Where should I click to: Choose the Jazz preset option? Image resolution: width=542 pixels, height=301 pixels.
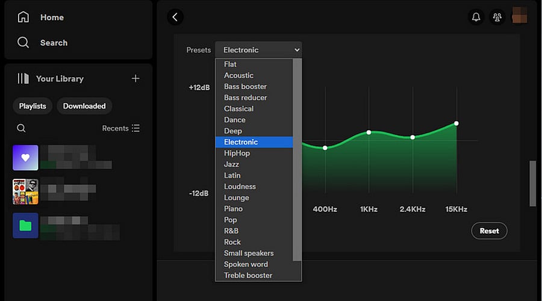coord(231,164)
